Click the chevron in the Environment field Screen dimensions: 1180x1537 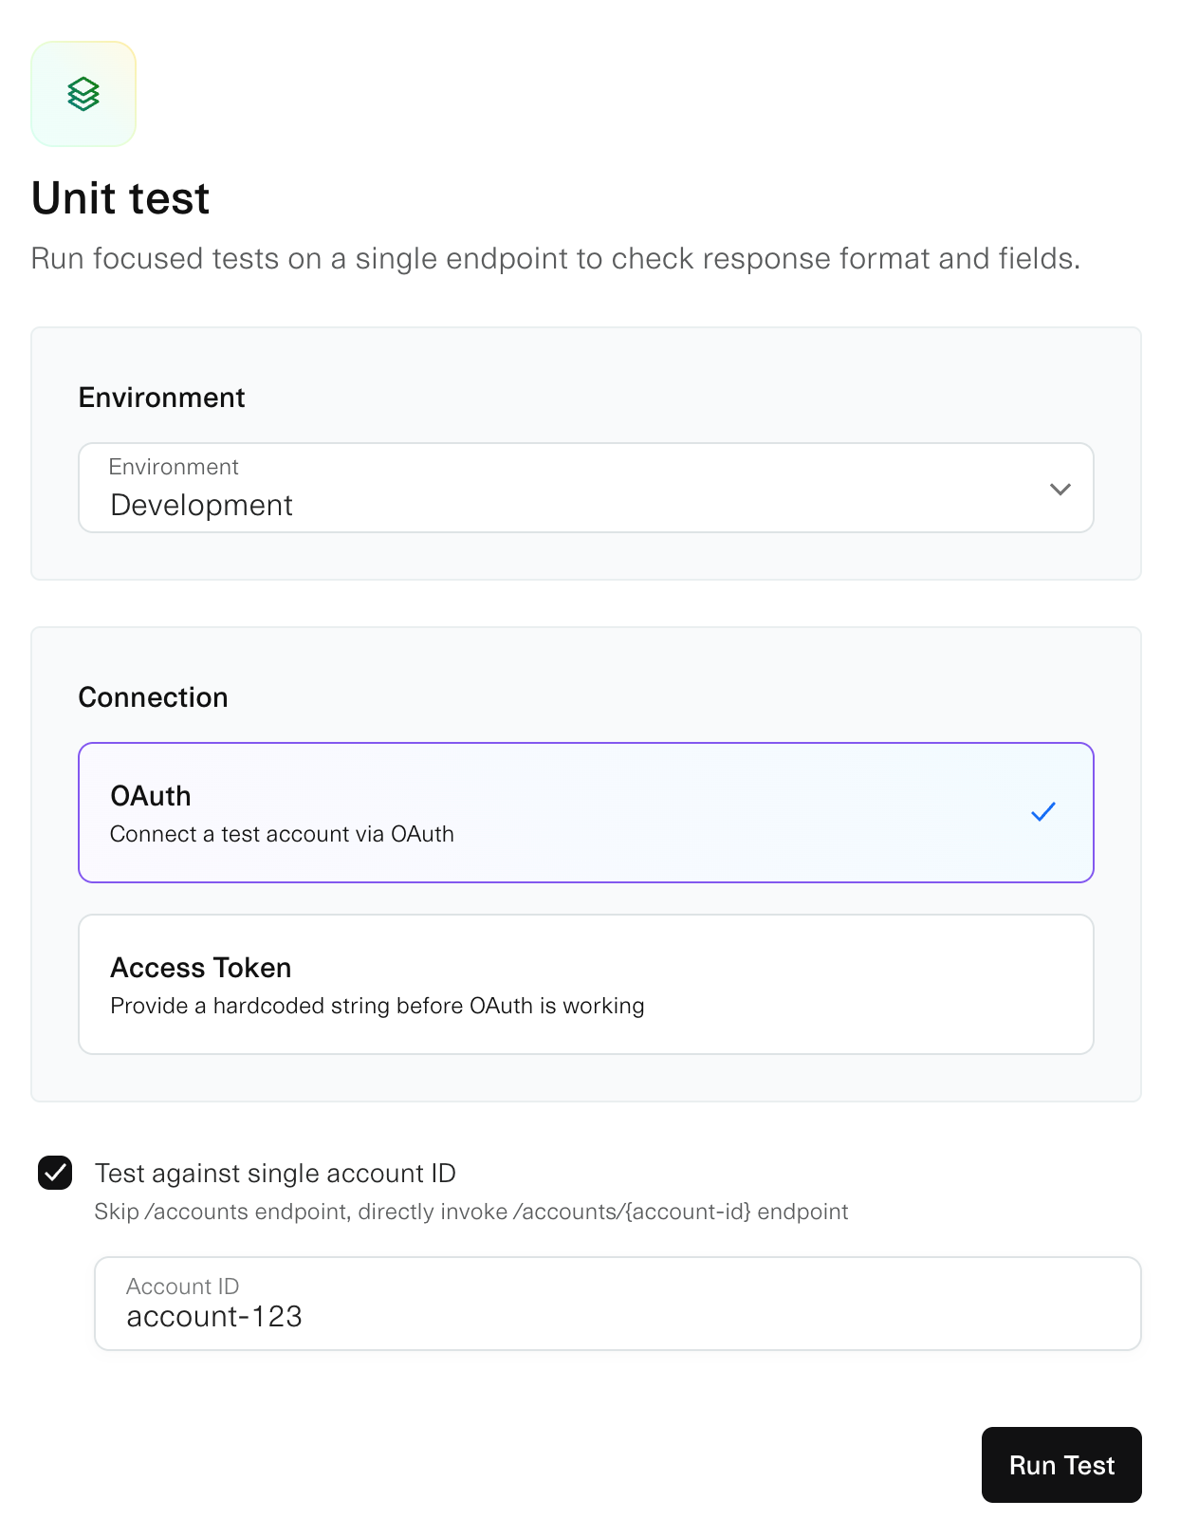tap(1060, 490)
